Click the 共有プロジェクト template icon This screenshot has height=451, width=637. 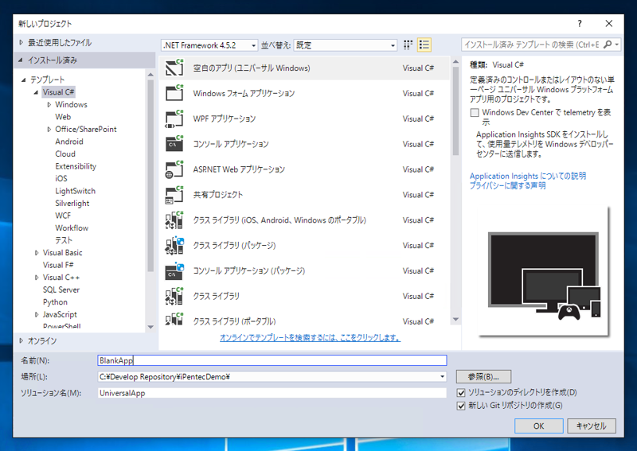pyautogui.click(x=174, y=194)
